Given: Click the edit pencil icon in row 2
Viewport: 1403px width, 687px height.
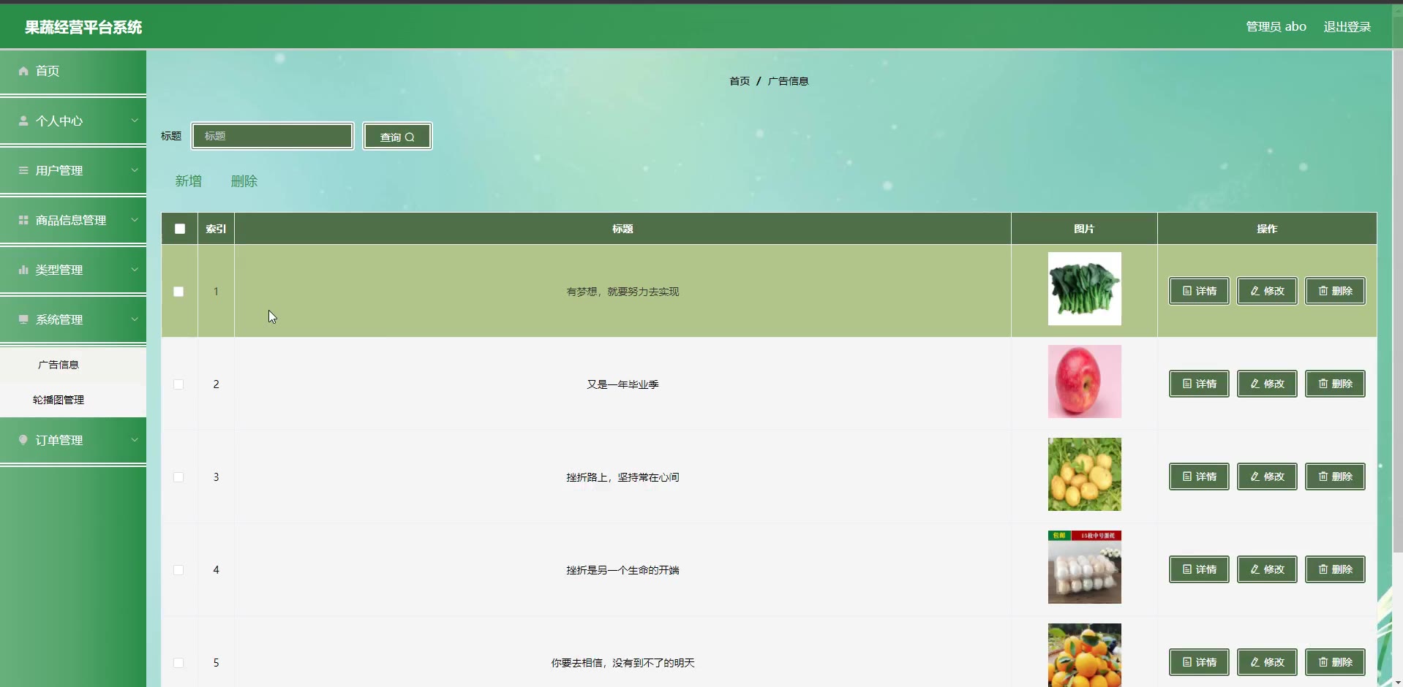Looking at the screenshot, I should pyautogui.click(x=1255, y=384).
